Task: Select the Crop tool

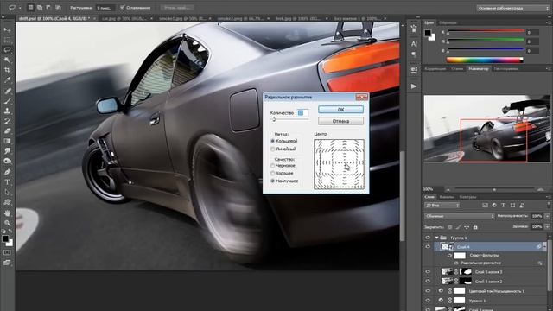Action: (7, 70)
